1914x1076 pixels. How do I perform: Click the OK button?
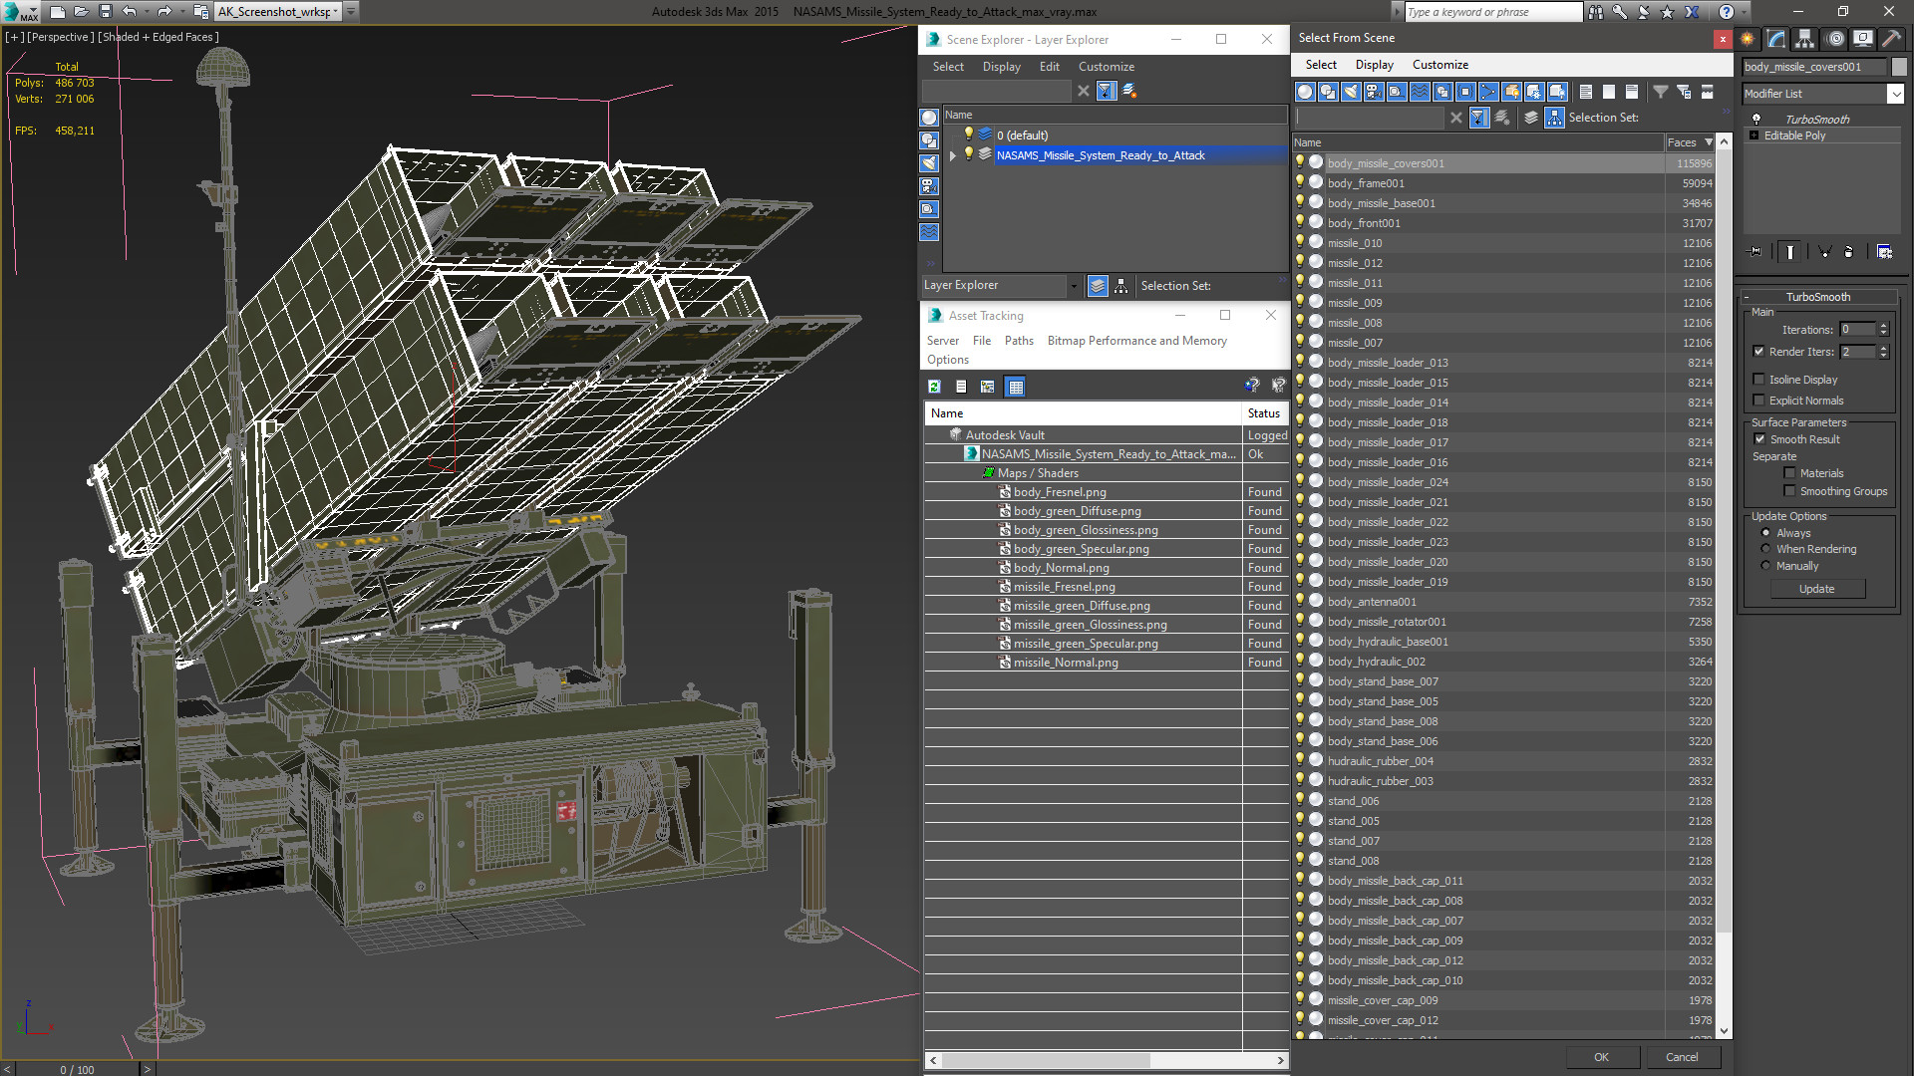tap(1601, 1057)
